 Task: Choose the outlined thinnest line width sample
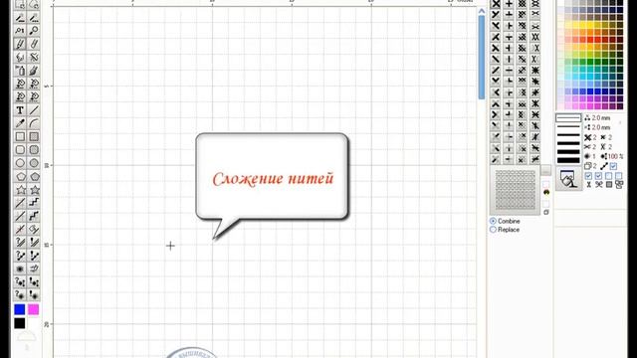(568, 117)
